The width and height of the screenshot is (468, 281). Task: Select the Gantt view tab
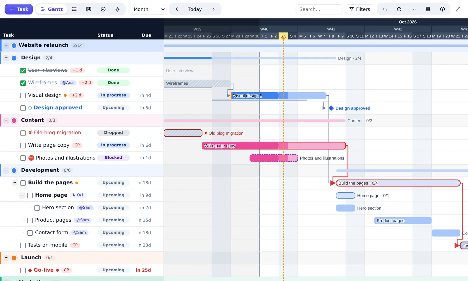coord(51,9)
